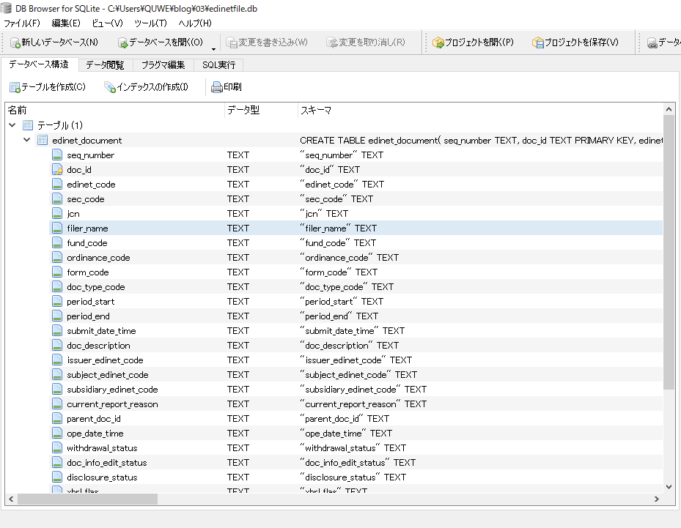The height and width of the screenshot is (528, 681).
Task: Click the Revert Changes (変更を取り消し) icon
Action: [332, 42]
